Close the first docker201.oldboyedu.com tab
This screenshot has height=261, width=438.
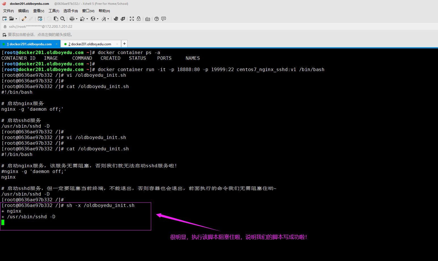[56, 44]
